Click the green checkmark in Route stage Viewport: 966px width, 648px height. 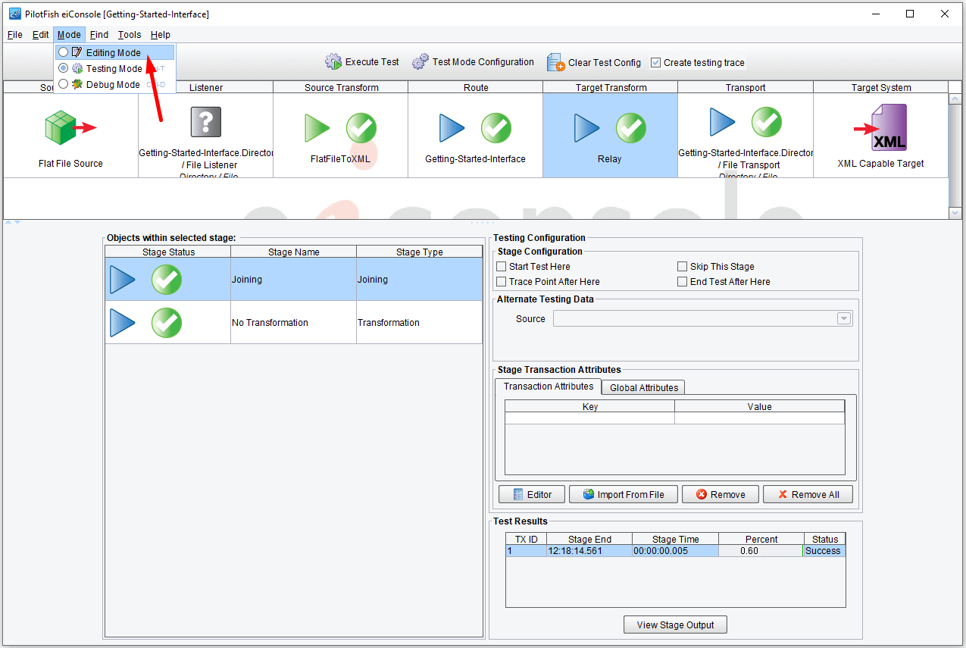pos(496,128)
